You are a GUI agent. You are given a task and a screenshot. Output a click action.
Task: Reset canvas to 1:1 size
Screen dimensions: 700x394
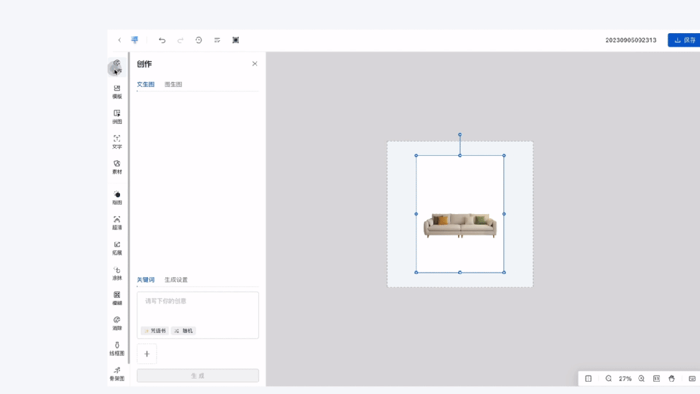pos(657,378)
